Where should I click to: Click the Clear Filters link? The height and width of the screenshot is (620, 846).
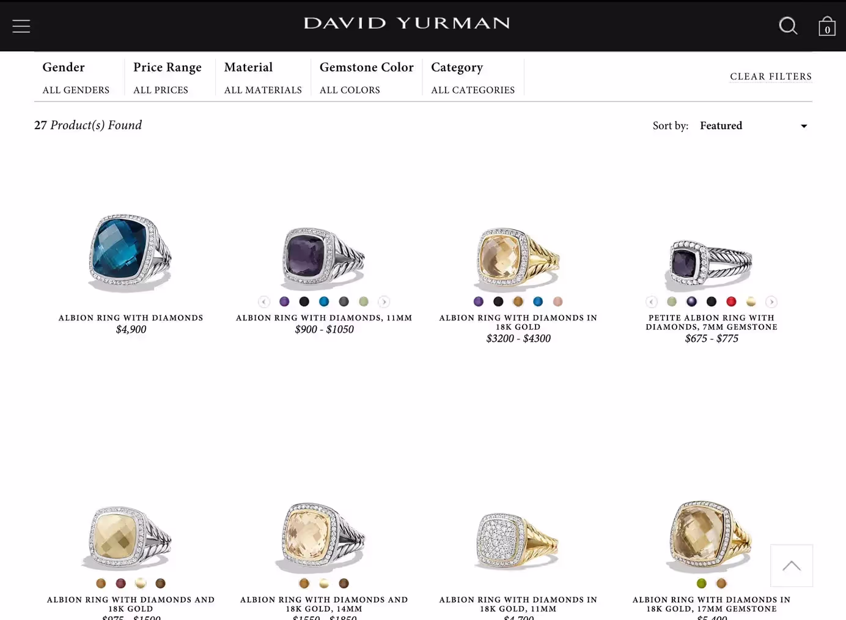(x=771, y=76)
